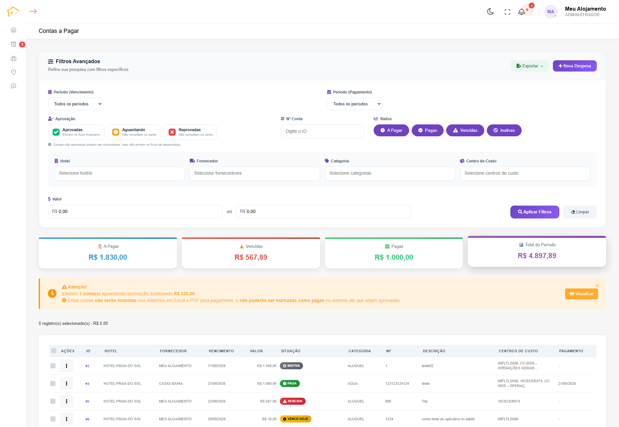Dismiss the Atenção alert with X
This screenshot has height=427, width=619.
597,286
